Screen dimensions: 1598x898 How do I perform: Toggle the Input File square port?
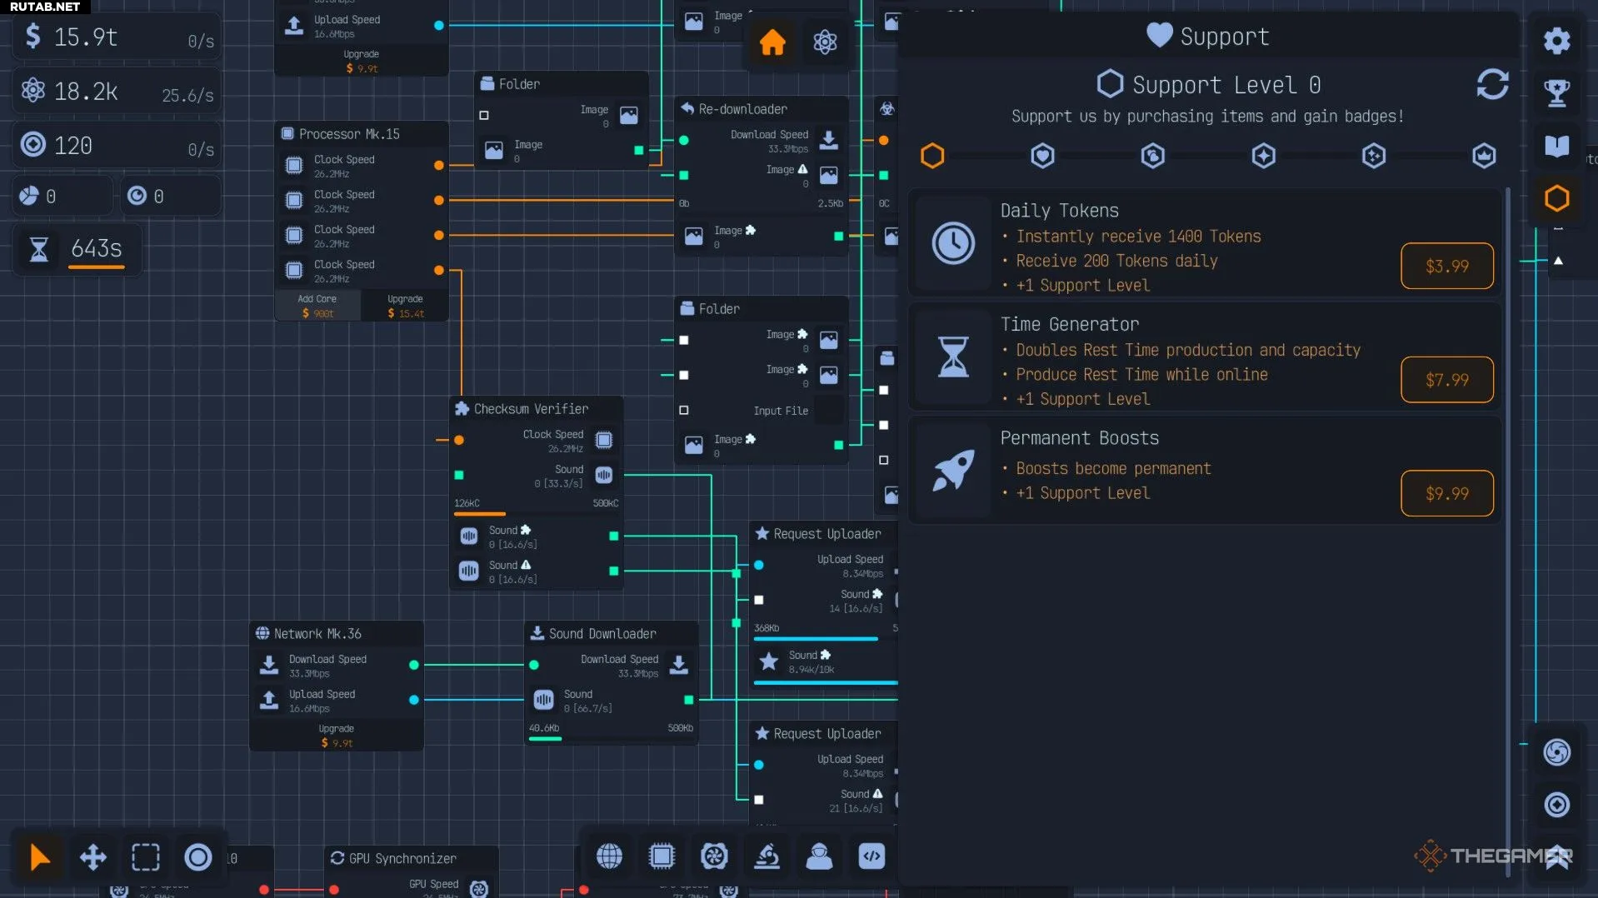[x=684, y=410]
